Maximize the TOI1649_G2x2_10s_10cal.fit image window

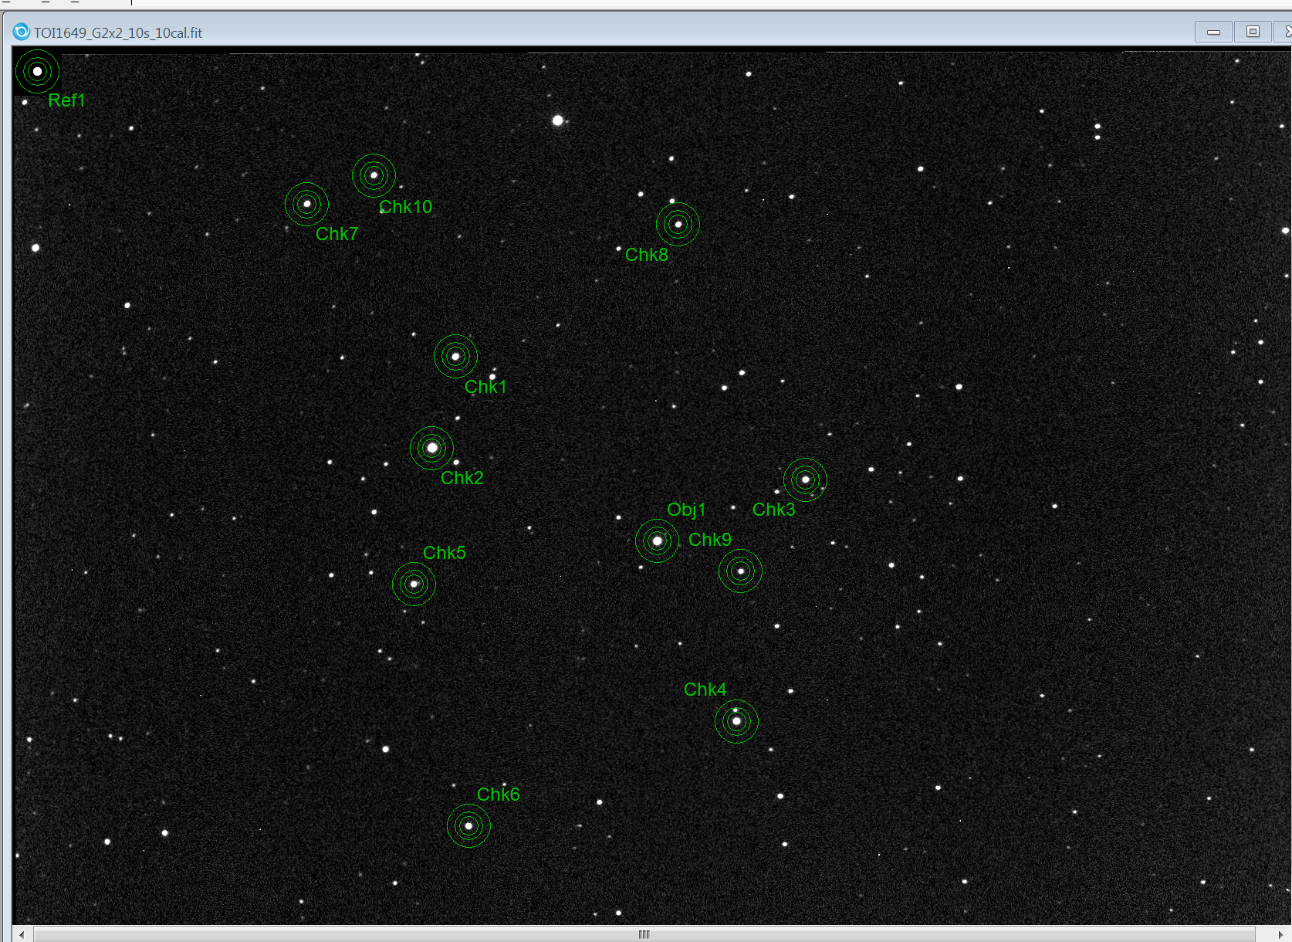(x=1253, y=32)
